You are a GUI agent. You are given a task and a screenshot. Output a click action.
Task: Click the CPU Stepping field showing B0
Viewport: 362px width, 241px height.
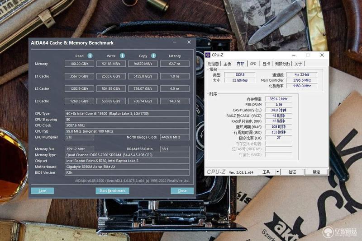127,120
